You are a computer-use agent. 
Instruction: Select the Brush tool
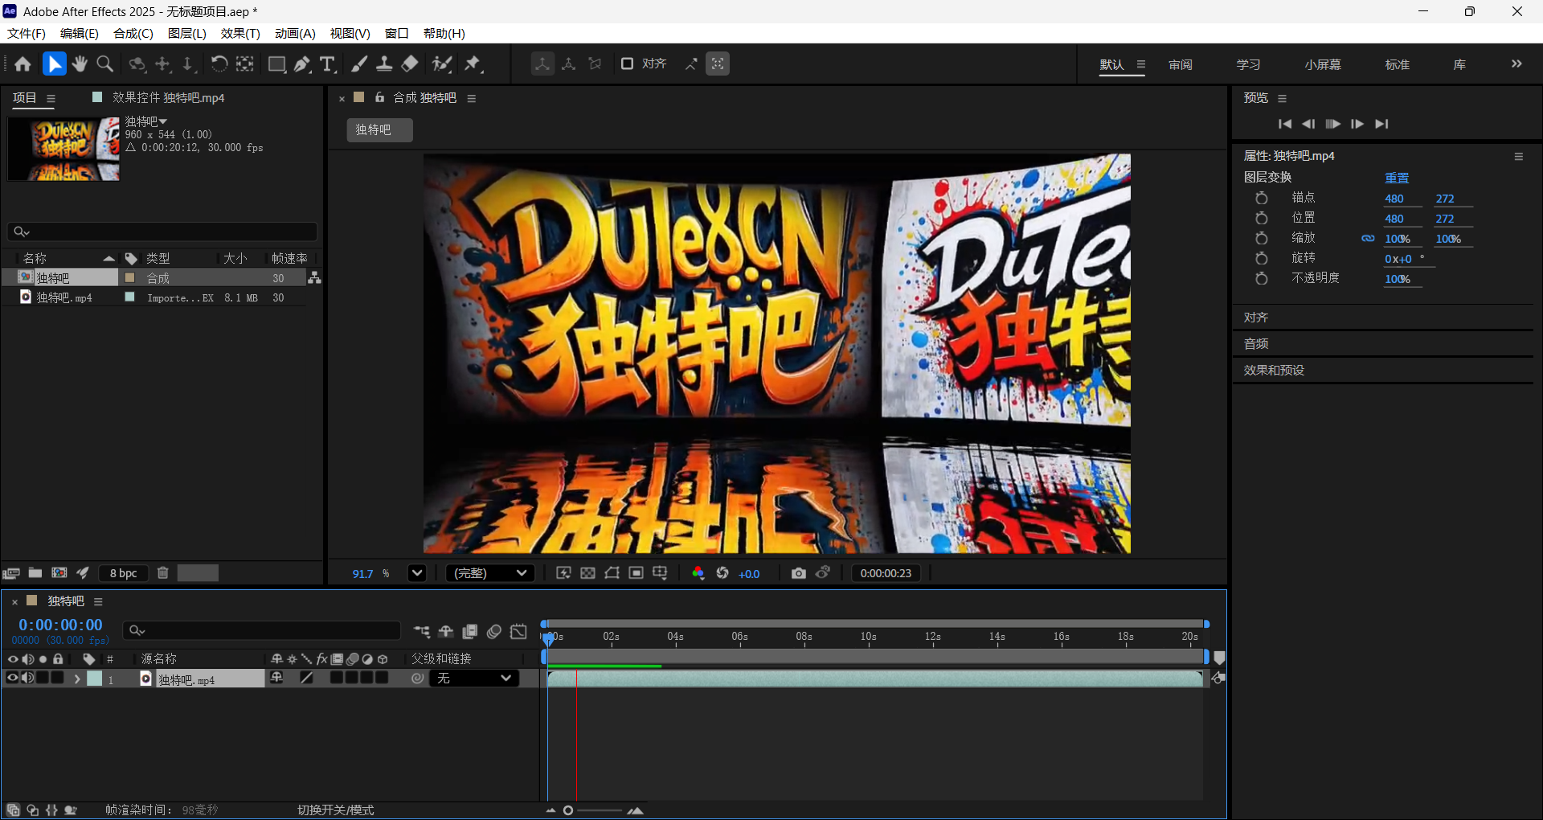[x=359, y=64]
